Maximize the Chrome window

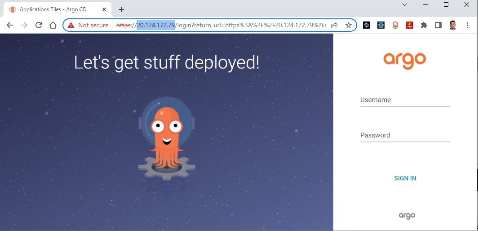[446, 4]
